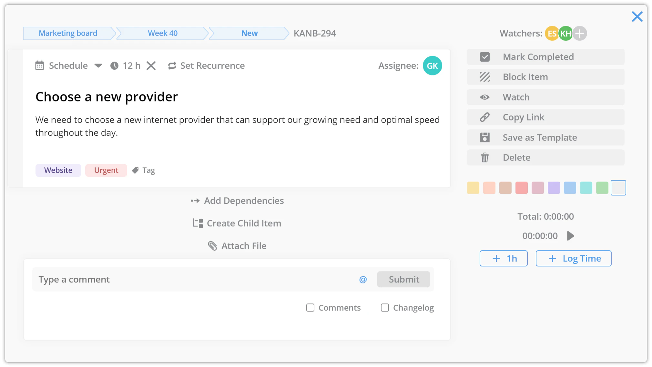Click the Type a comment field

(194, 279)
